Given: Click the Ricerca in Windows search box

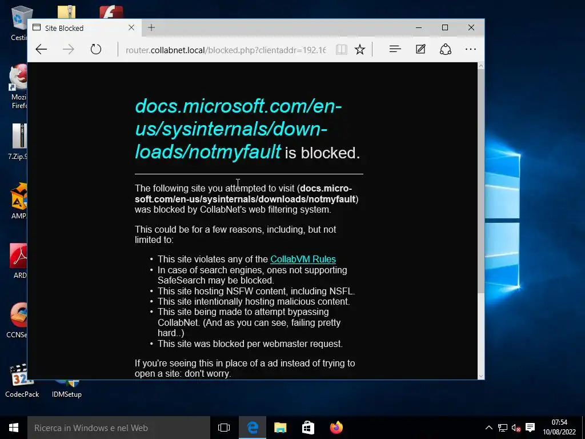Looking at the screenshot, I should pos(119,428).
